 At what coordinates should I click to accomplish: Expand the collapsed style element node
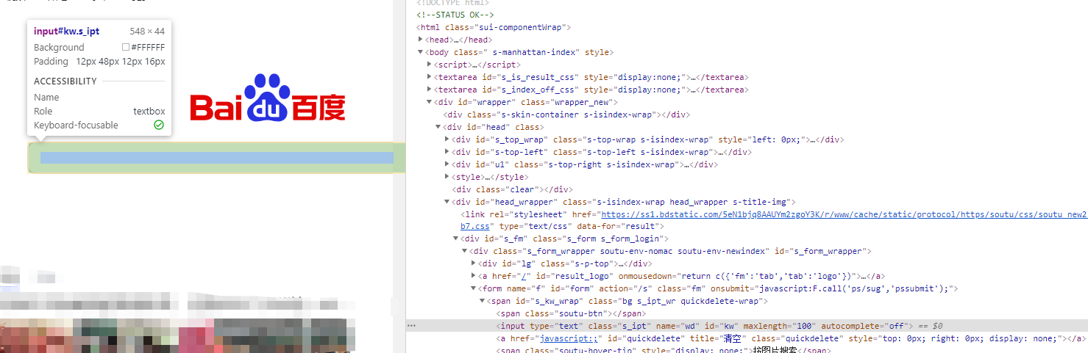click(447, 177)
